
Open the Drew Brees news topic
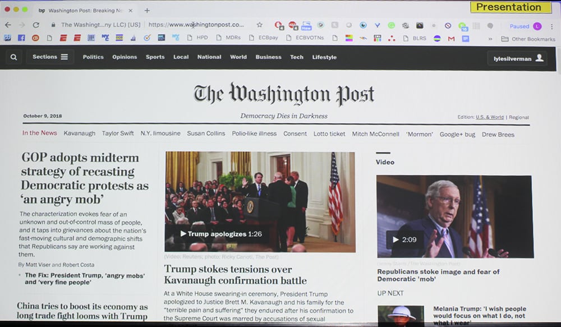coord(498,135)
